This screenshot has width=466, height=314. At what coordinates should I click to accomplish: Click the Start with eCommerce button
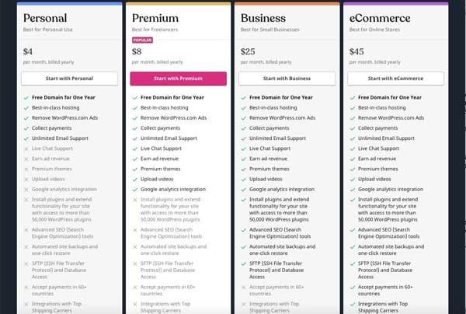pos(395,78)
